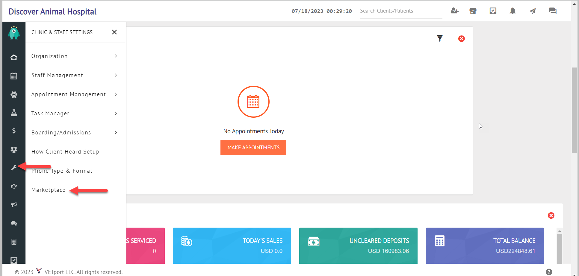The width and height of the screenshot is (579, 276).
Task: Open the calendar icon in sidebar
Action: pyautogui.click(x=14, y=76)
